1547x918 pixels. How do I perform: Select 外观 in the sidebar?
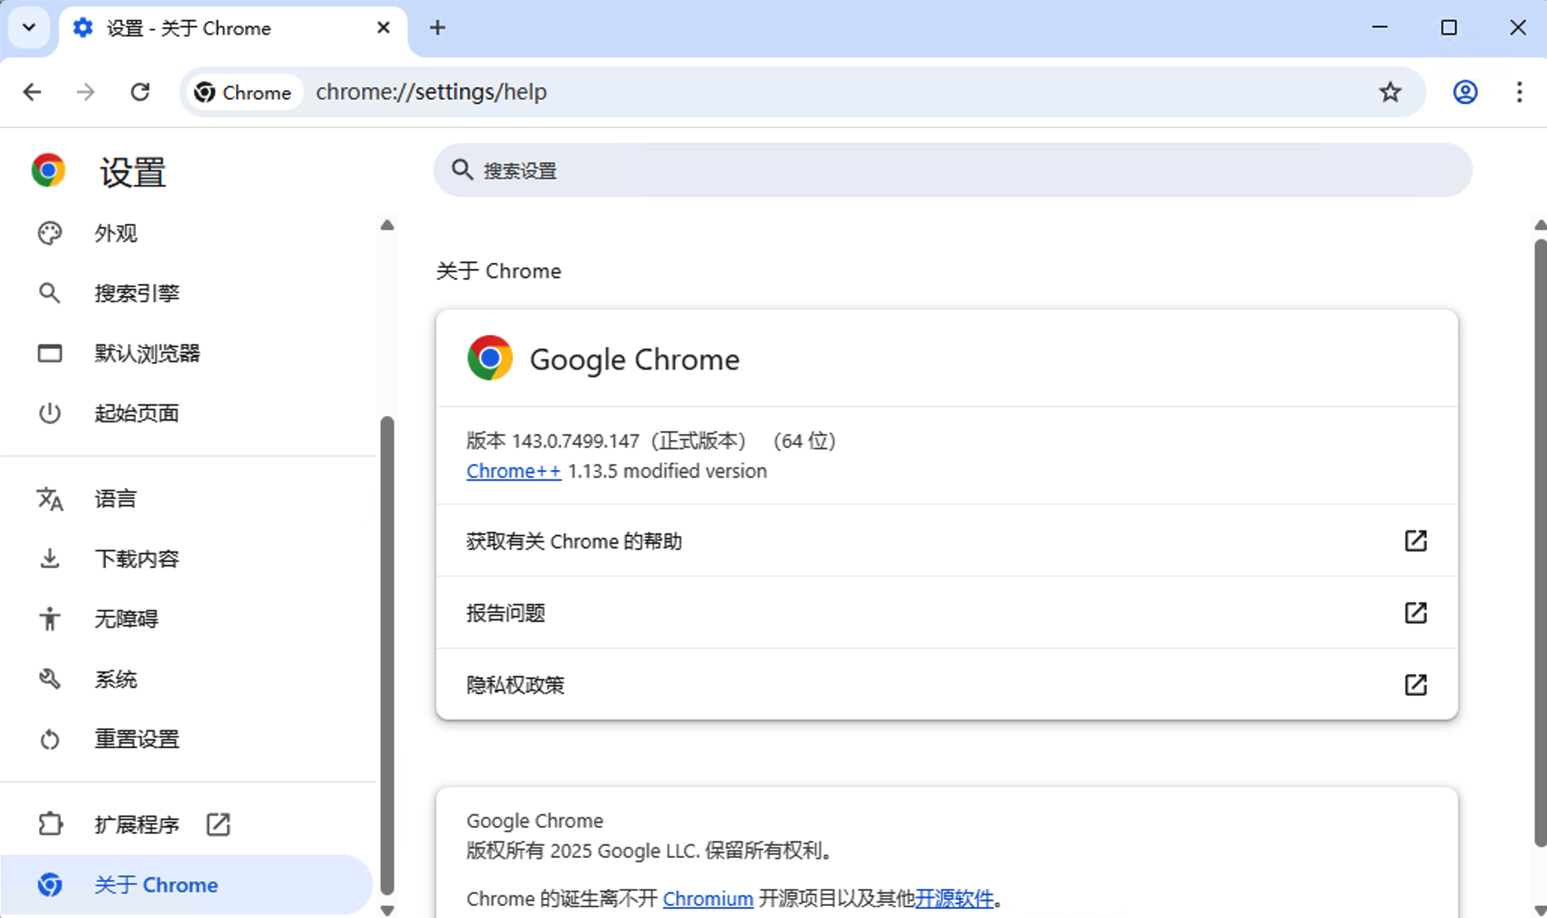116,234
